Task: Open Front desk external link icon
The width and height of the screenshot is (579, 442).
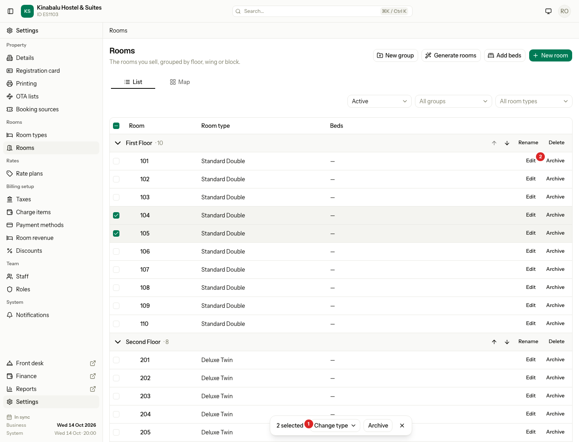Action: [x=93, y=363]
